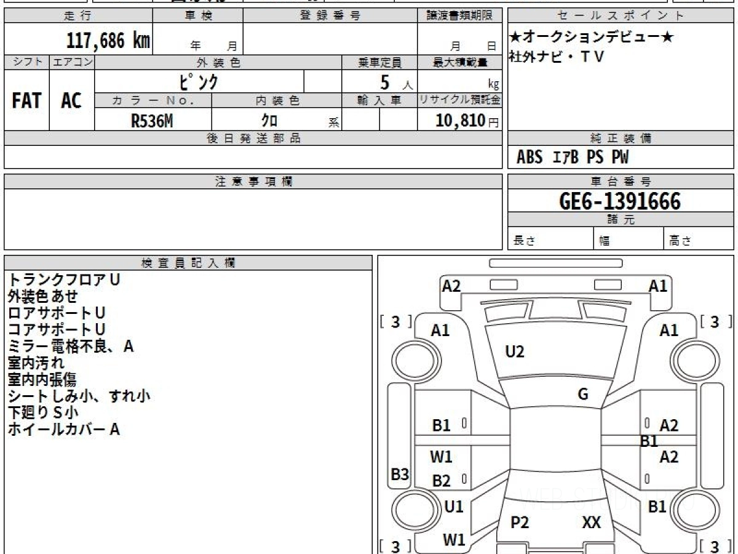Select inspector note 下廻りS小

click(x=42, y=412)
